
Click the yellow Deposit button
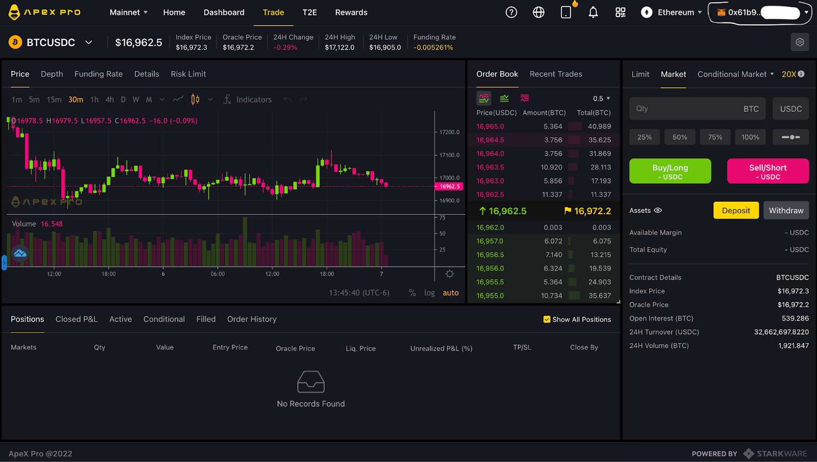[736, 210]
